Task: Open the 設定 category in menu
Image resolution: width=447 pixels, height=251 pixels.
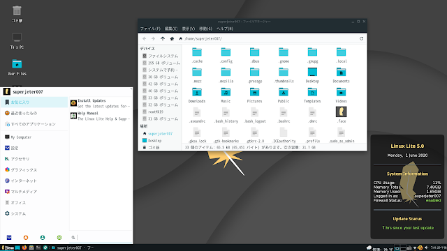Action: pos(34,148)
